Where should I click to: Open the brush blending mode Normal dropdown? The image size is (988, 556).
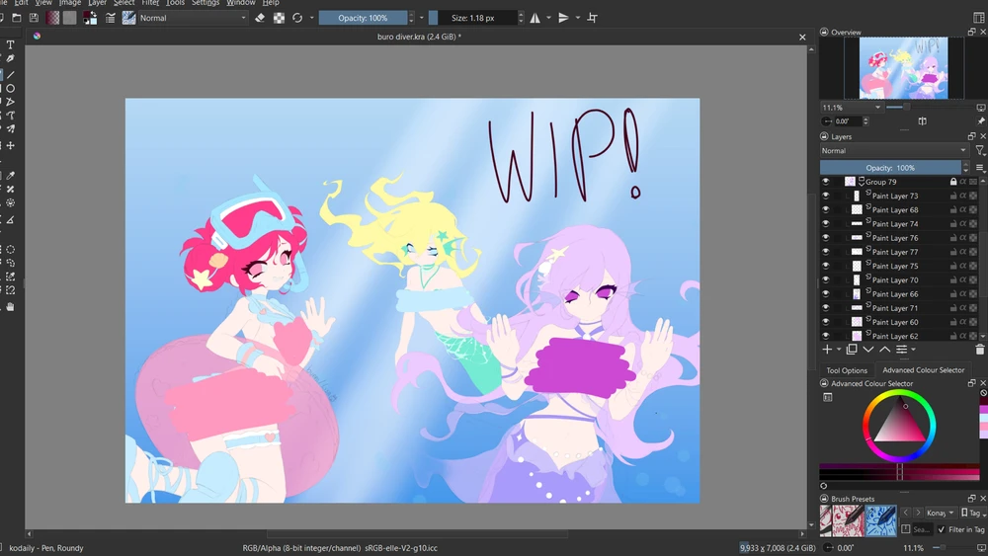pyautogui.click(x=193, y=18)
